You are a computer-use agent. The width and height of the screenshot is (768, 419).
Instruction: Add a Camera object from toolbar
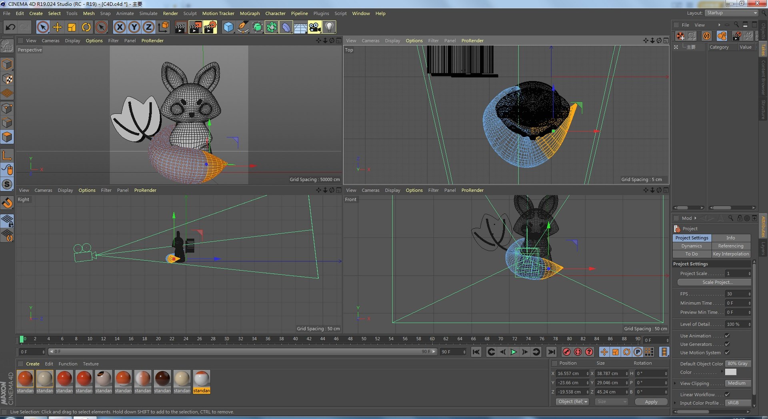coord(315,27)
